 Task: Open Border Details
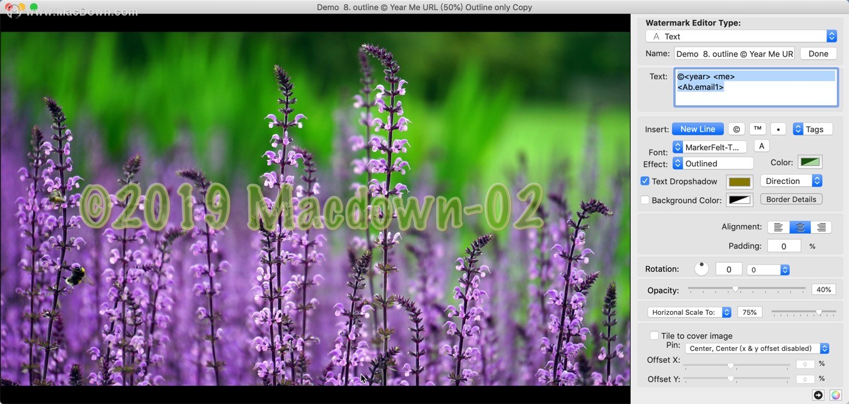(791, 200)
